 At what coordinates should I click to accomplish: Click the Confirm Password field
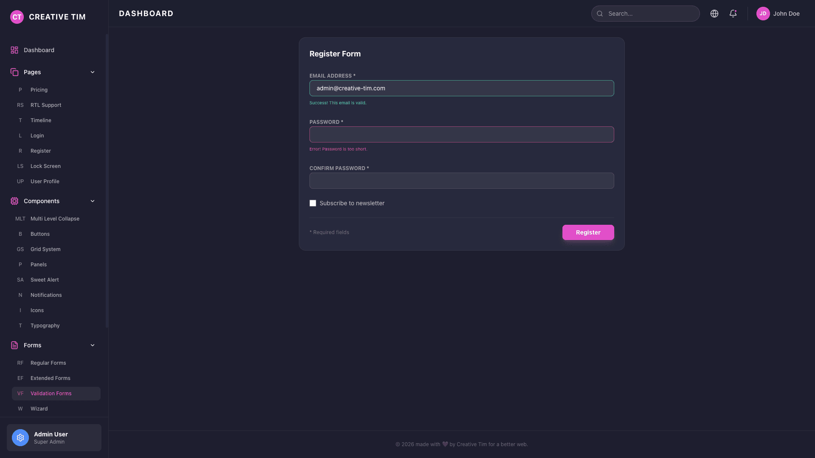pos(462,181)
